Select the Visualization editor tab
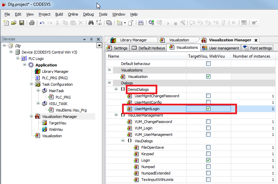The image size is (278, 184). (x=179, y=40)
